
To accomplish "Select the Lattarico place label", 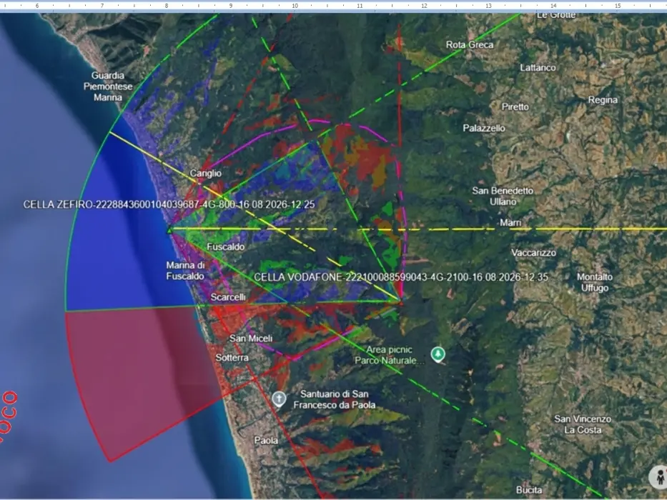I will point(538,68).
